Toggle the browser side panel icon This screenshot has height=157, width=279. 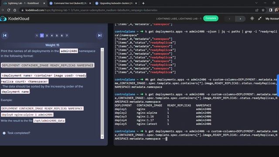(x=270, y=10)
